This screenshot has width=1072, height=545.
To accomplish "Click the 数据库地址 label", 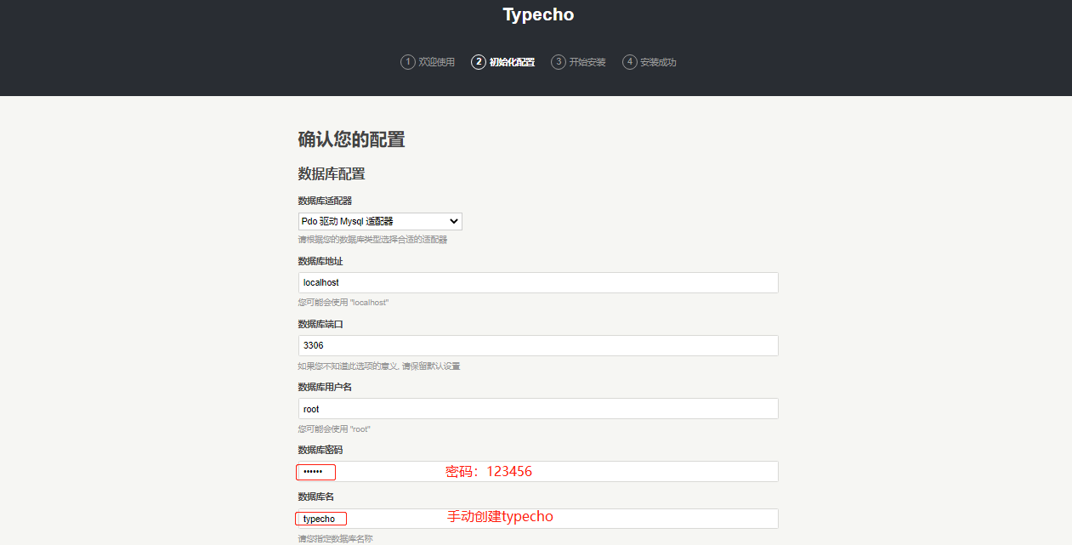I will point(320,261).
